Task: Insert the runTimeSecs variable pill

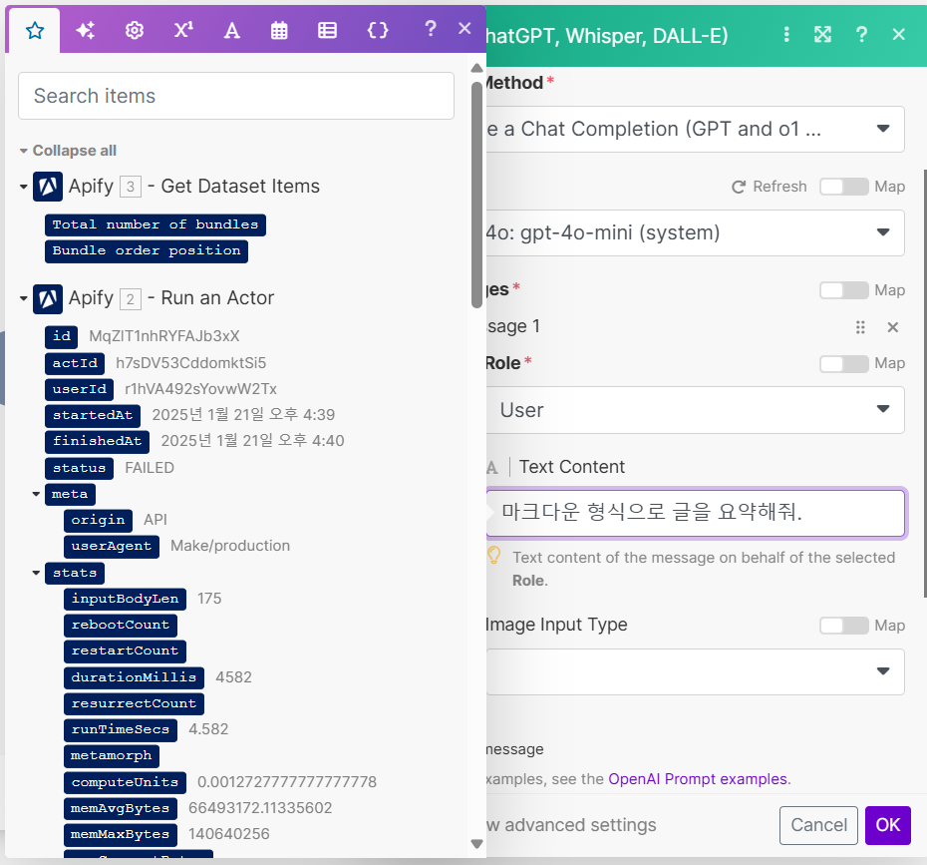Action: coord(121,729)
